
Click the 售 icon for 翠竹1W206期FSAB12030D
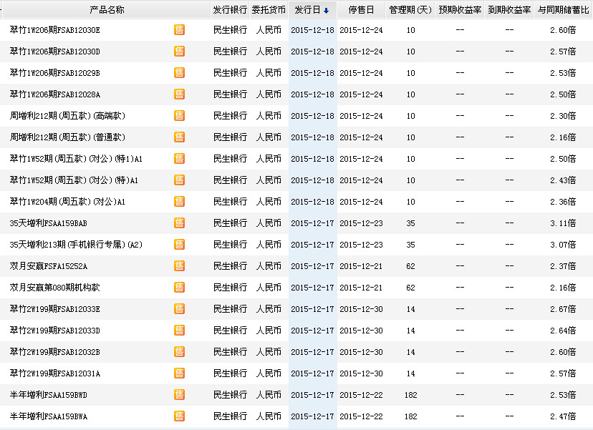(x=179, y=52)
